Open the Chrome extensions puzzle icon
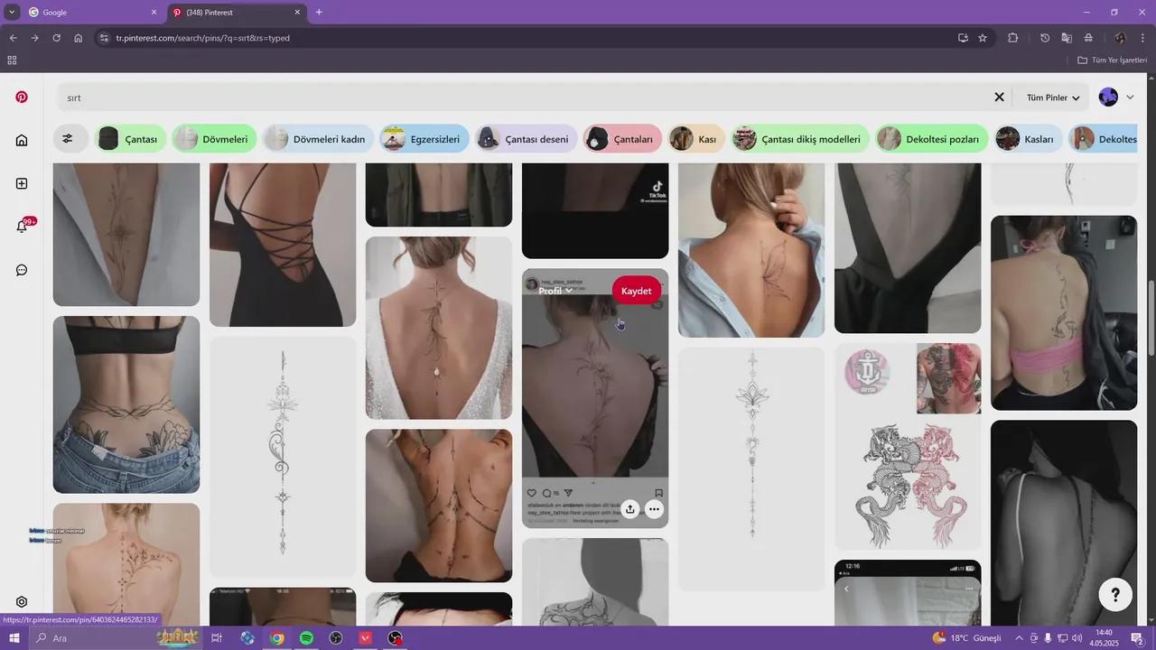 1012,38
